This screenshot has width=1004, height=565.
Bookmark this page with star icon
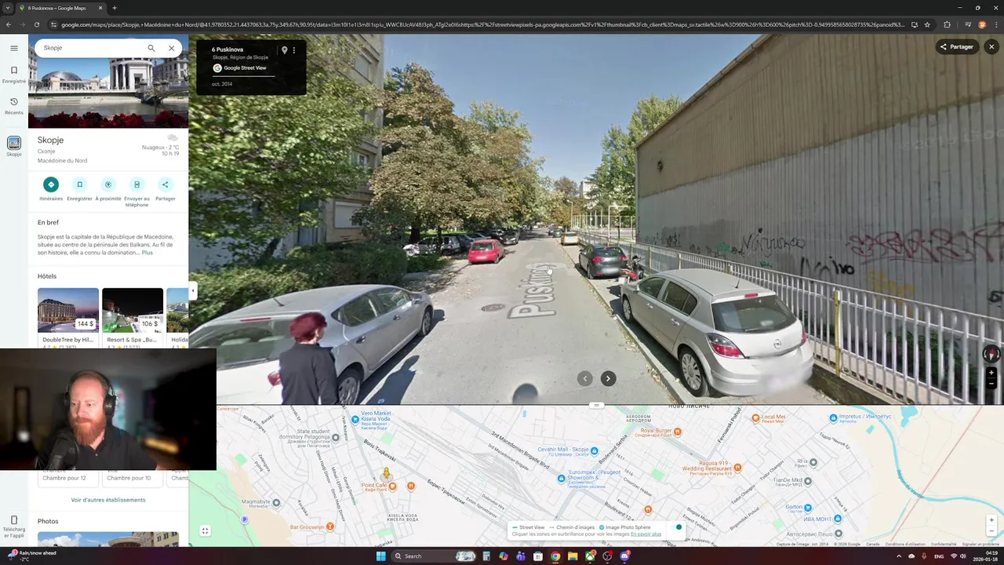(927, 24)
